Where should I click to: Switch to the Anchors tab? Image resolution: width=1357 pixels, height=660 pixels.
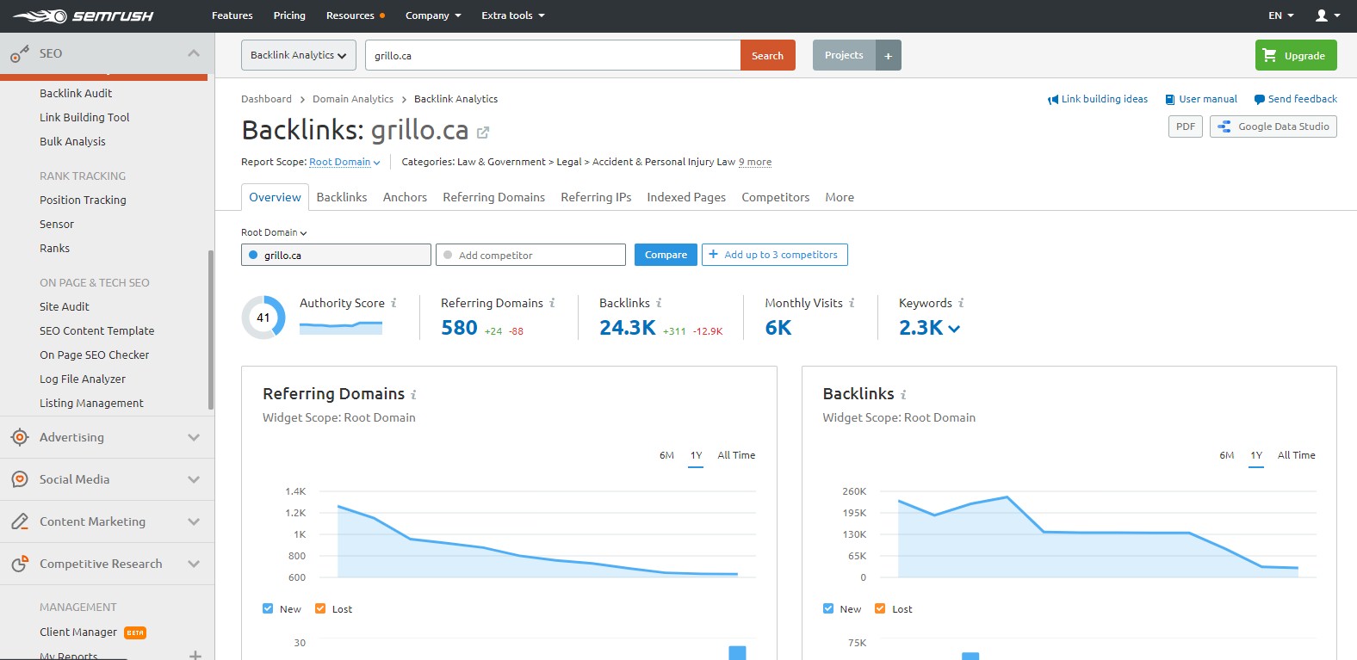(x=405, y=197)
